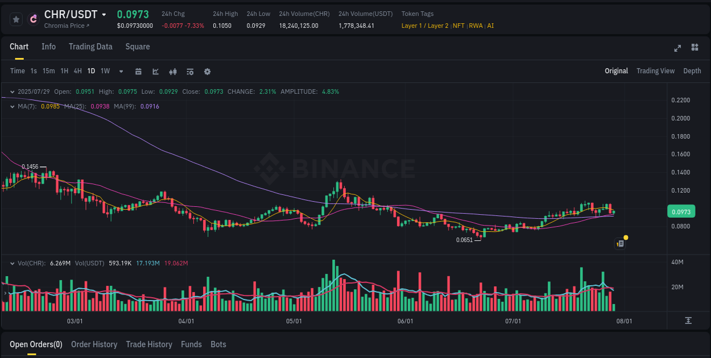This screenshot has width=711, height=358.
Task: Collapse the MA indicator row
Action: (11, 106)
